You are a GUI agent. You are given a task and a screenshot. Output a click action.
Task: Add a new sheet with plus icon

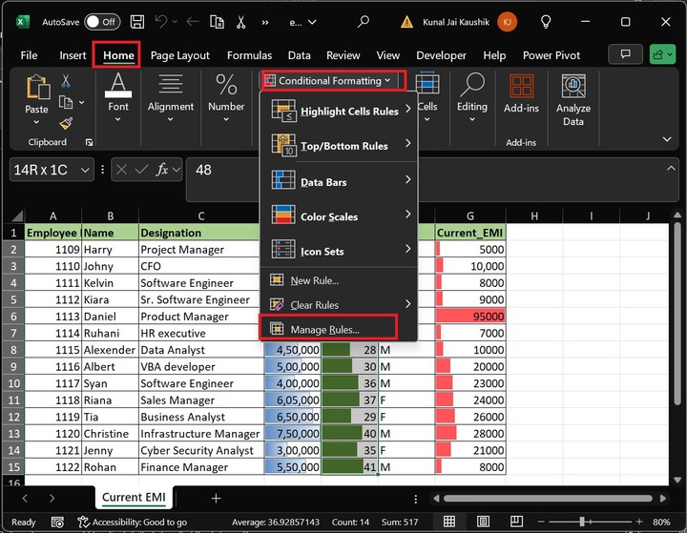[x=216, y=498]
